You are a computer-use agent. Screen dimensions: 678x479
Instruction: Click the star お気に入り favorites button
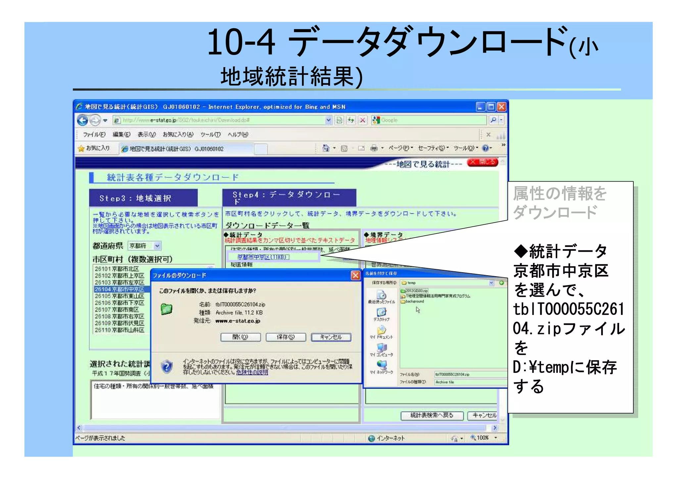click(94, 148)
